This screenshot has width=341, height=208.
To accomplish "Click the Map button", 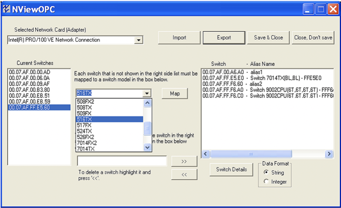I will click(x=175, y=94).
